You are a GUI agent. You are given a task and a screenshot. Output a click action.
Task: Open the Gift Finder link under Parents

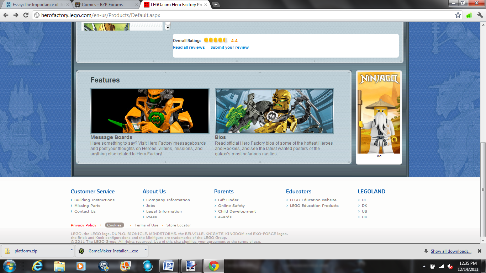click(228, 200)
